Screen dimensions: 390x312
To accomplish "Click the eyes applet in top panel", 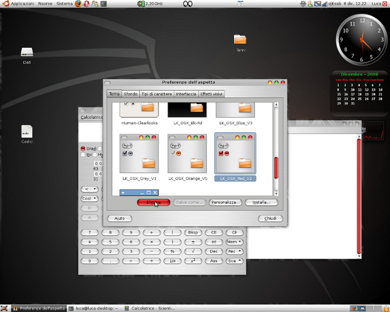I will tap(188, 4).
